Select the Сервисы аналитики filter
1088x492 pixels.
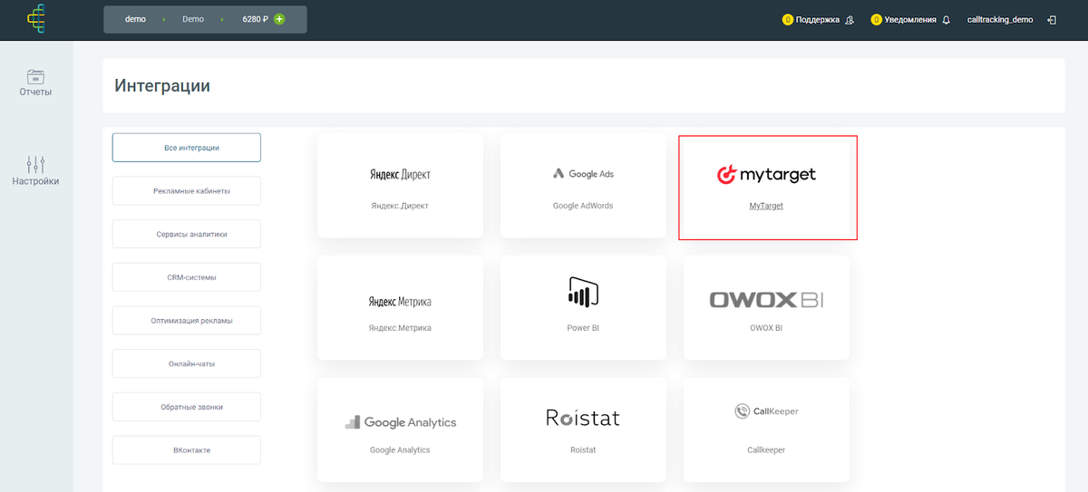187,234
